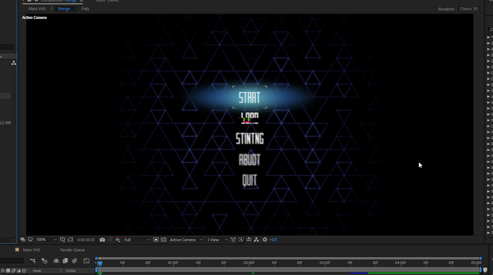Click the Graph Editor icon in timeline

pyautogui.click(x=87, y=261)
